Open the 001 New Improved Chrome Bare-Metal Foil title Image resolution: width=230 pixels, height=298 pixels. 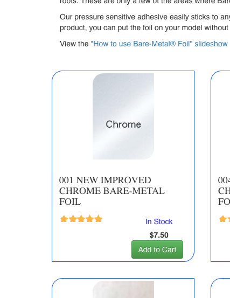tap(112, 191)
